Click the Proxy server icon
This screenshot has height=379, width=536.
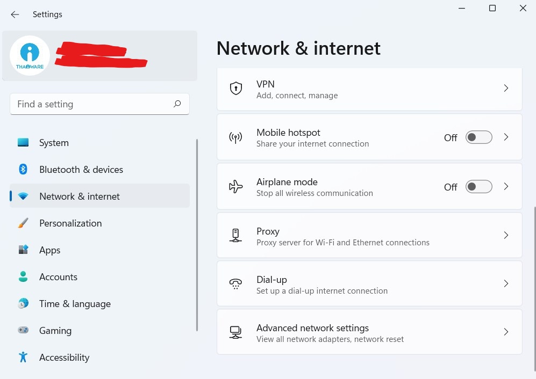click(x=235, y=236)
